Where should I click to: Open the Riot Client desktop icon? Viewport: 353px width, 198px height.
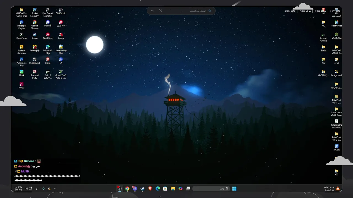(48, 36)
